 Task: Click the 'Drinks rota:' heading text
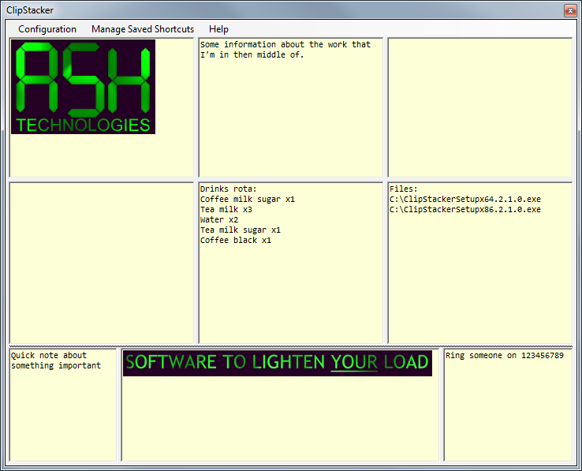[228, 189]
